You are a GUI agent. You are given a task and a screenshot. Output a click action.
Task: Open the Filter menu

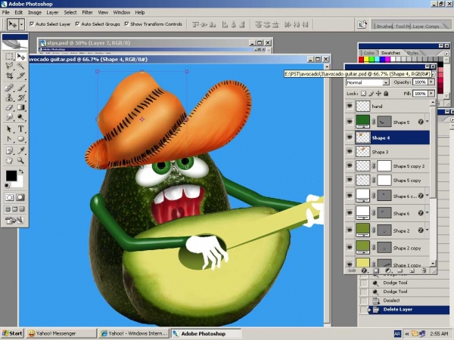tap(87, 12)
